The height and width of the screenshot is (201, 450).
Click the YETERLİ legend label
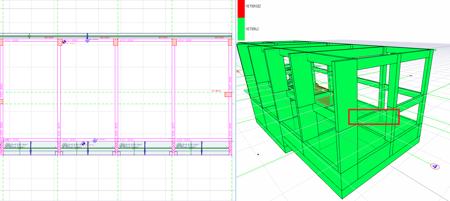[x=252, y=29]
